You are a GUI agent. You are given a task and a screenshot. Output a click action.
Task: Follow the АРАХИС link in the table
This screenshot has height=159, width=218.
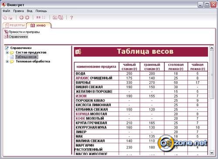pyautogui.click(x=82, y=78)
